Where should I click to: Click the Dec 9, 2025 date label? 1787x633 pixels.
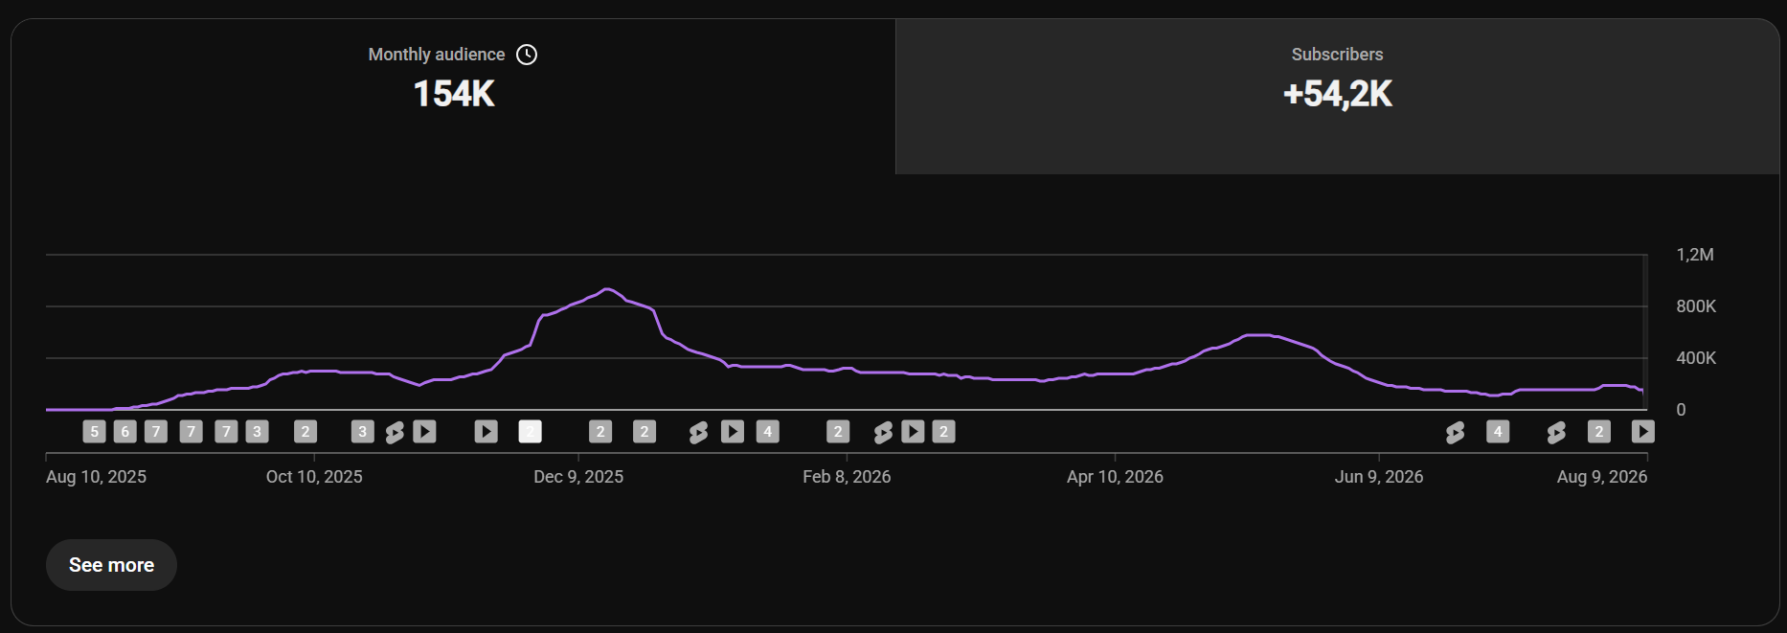point(578,477)
